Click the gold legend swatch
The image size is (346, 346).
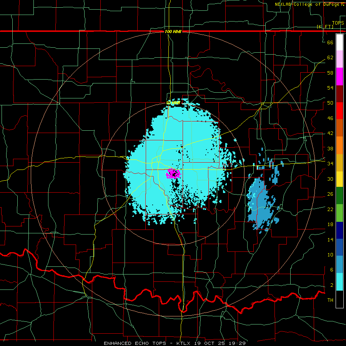coord(339,163)
